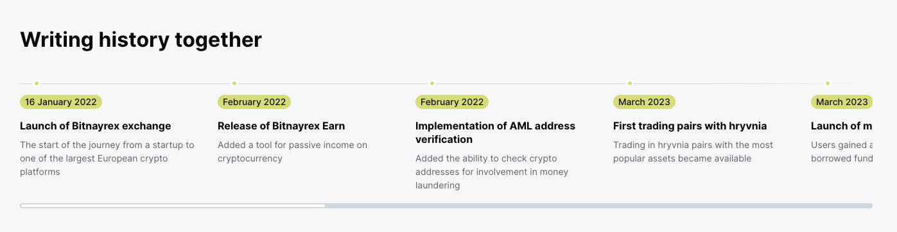Click the 16 January 2022 date badge

pos(61,102)
